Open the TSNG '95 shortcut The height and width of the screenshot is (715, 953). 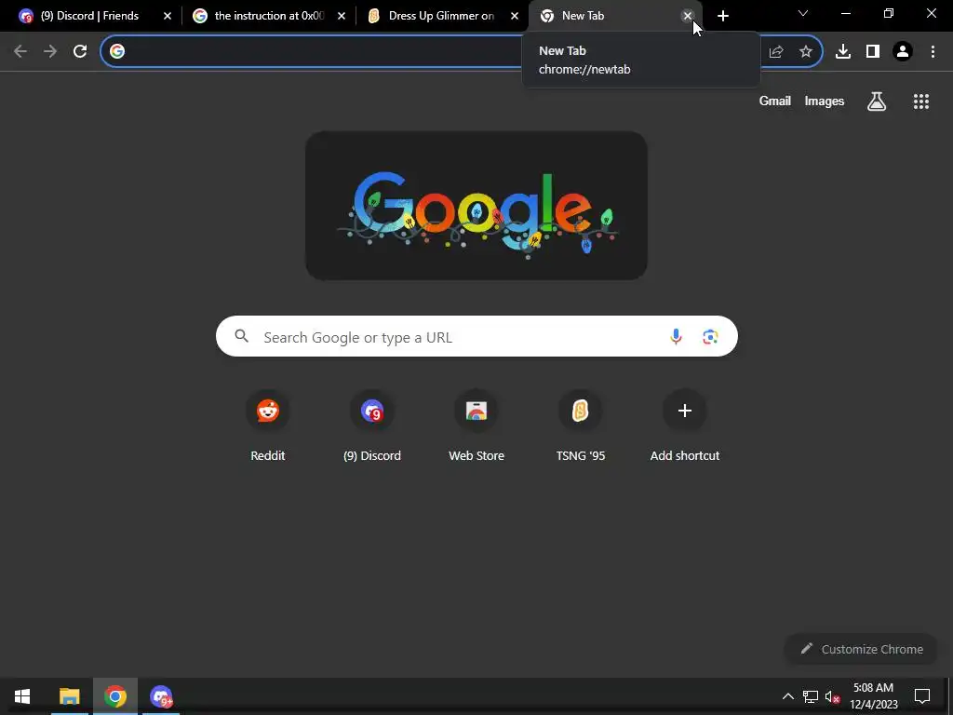pyautogui.click(x=581, y=426)
